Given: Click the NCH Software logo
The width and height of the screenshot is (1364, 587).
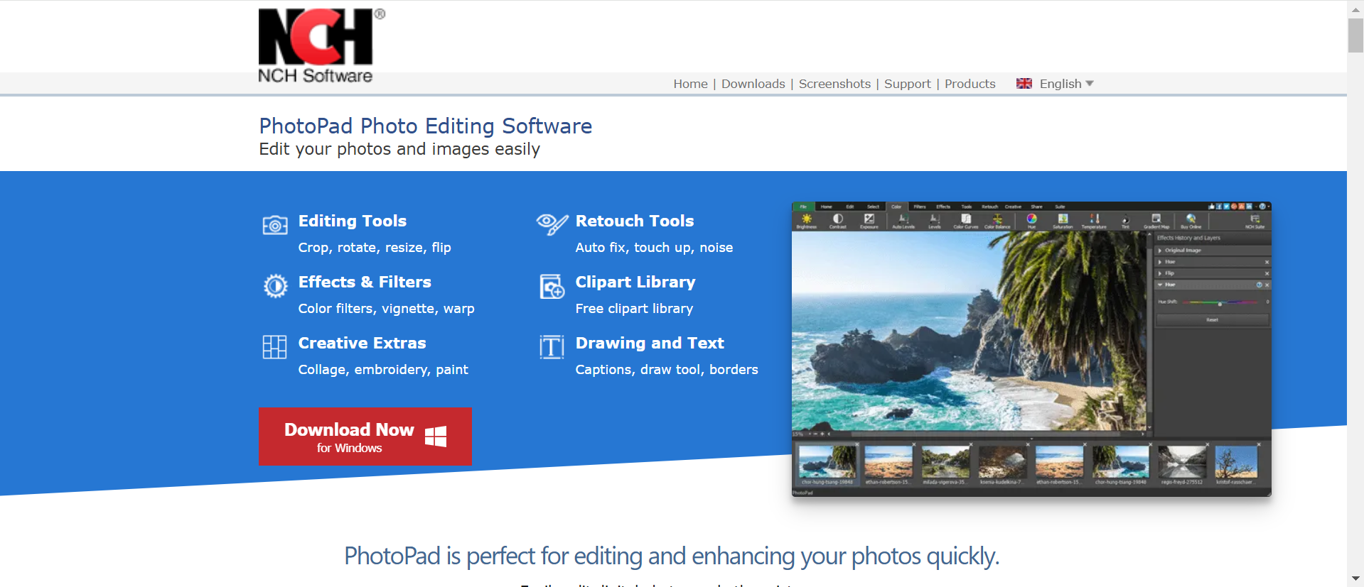Looking at the screenshot, I should point(321,46).
